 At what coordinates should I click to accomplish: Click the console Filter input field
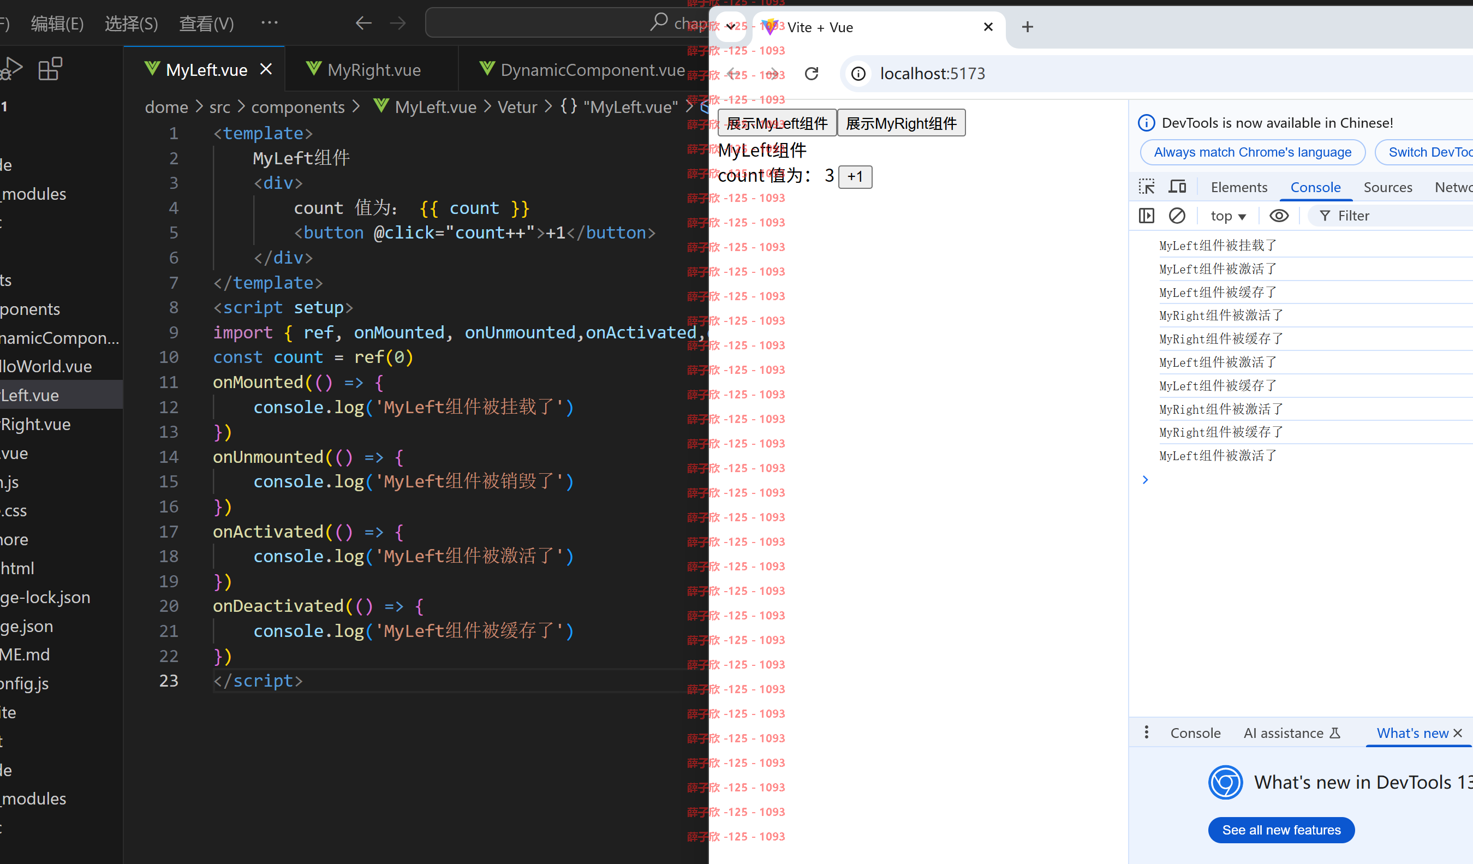[1391, 216]
